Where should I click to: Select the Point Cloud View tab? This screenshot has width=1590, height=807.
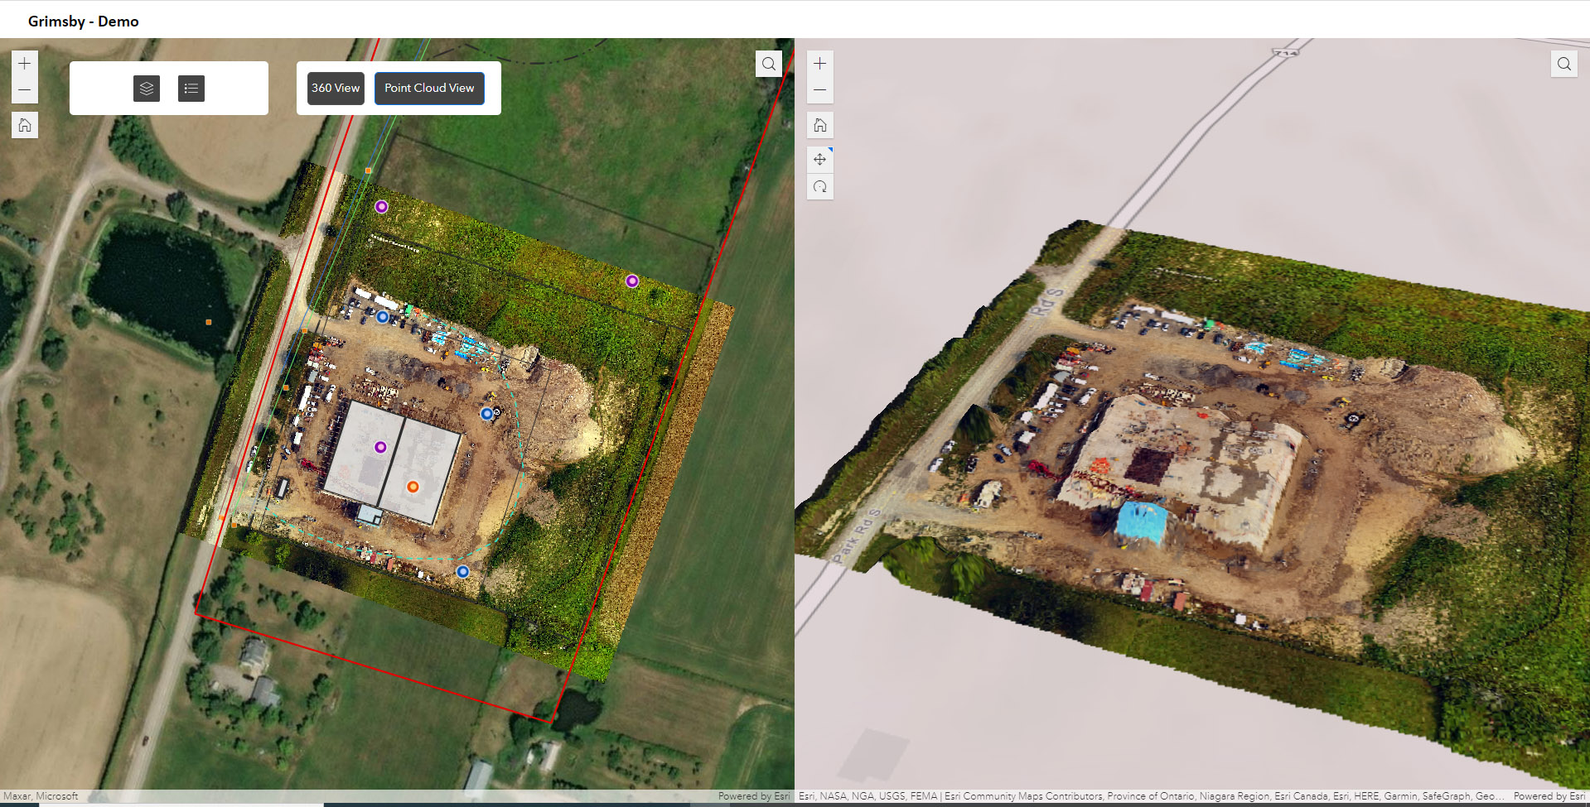point(429,88)
